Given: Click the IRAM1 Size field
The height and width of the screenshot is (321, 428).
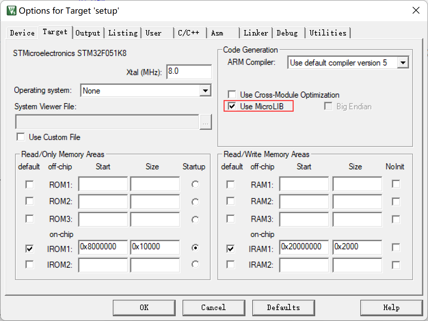Looking at the screenshot, I should point(357,247).
